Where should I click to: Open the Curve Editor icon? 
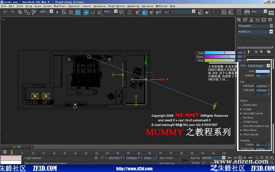(x=224, y=12)
